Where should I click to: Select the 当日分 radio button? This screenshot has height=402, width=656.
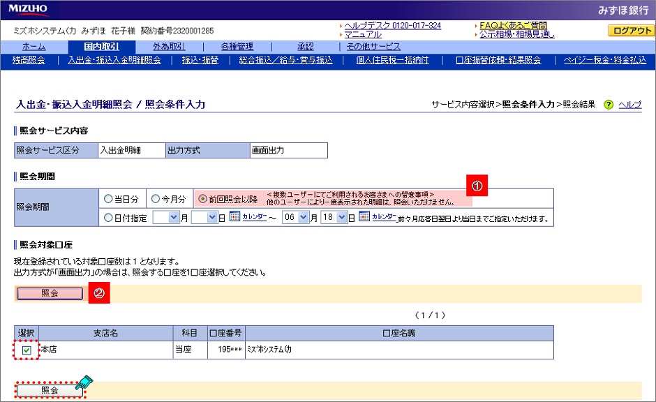pos(108,199)
